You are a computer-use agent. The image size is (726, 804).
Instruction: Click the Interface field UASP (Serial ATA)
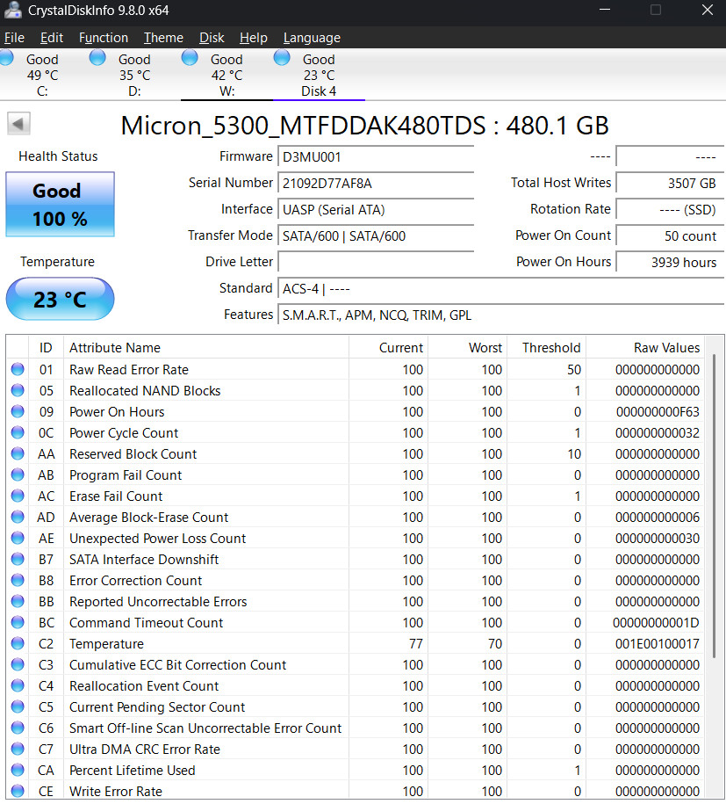(376, 210)
